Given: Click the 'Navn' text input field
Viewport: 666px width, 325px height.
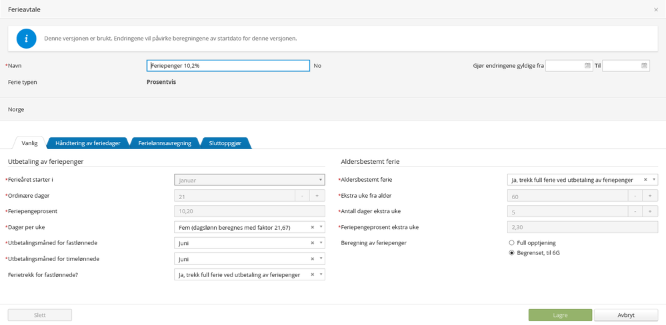Looking at the screenshot, I should coord(228,66).
